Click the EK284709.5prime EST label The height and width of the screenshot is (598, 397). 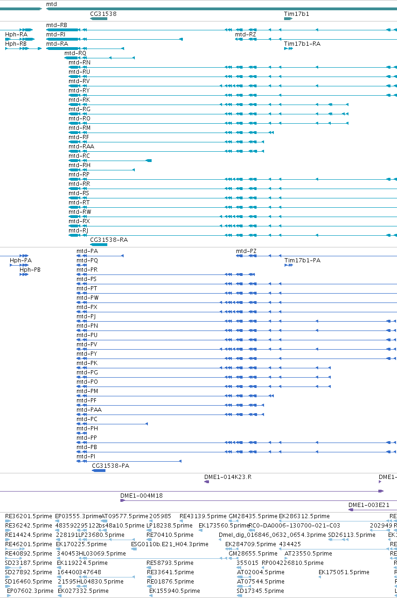251,544
